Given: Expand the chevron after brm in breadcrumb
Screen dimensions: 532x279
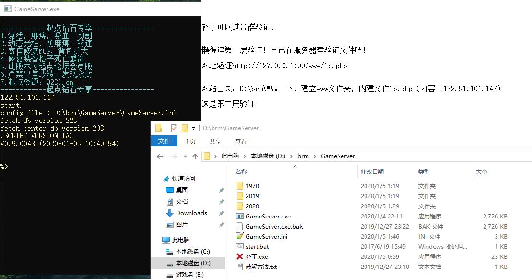Looking at the screenshot, I should (x=315, y=156).
